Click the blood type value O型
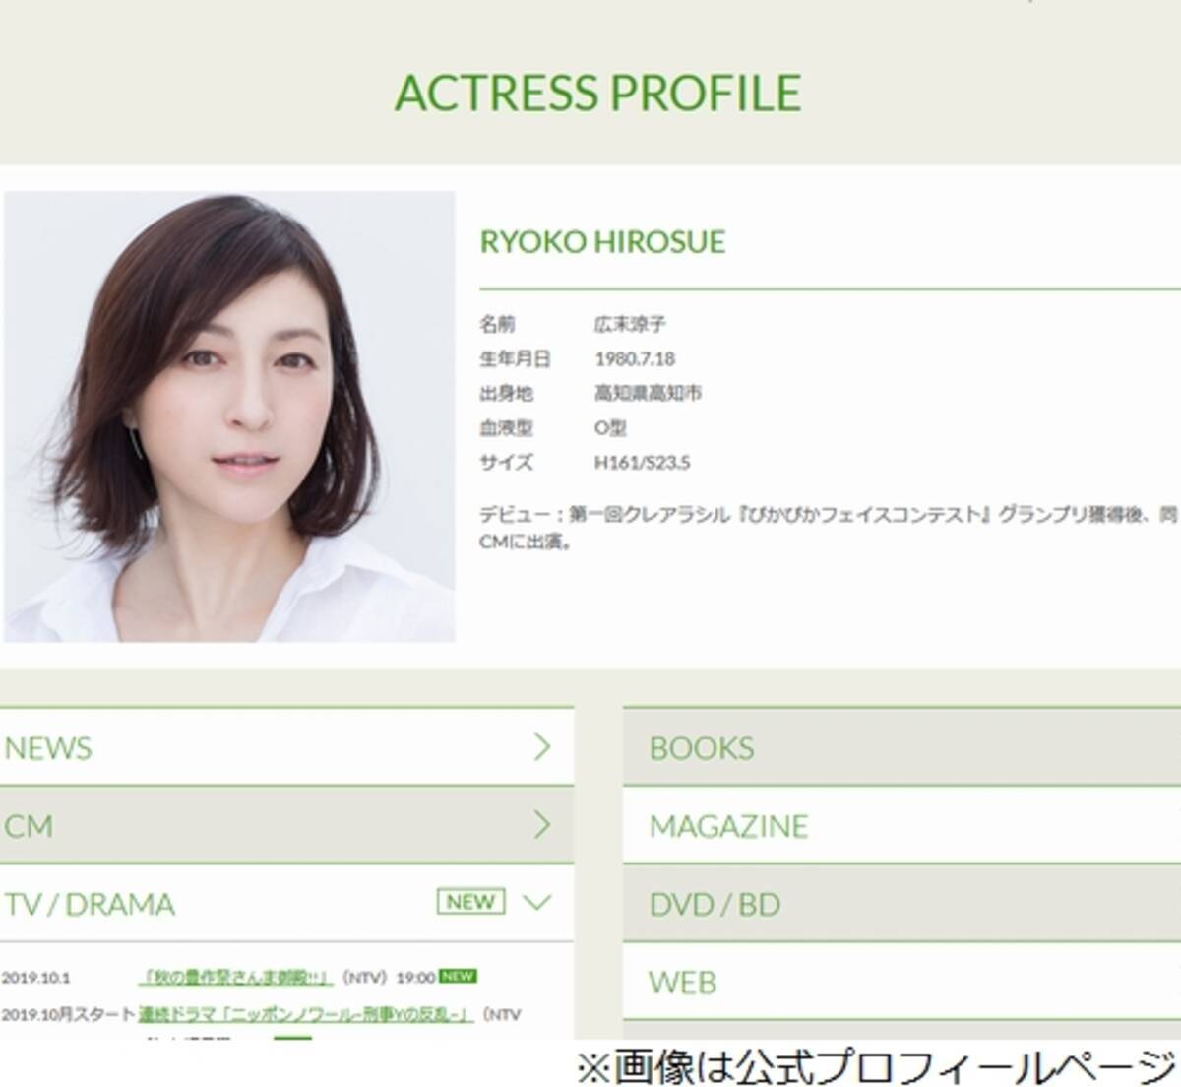The width and height of the screenshot is (1181, 1087). (610, 427)
